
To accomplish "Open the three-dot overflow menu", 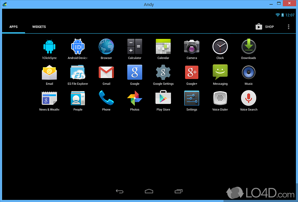I will coord(288,27).
